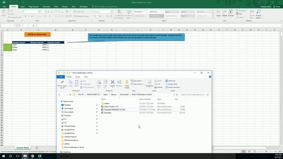Select the Letter Creator v3.0 file

point(111,106)
